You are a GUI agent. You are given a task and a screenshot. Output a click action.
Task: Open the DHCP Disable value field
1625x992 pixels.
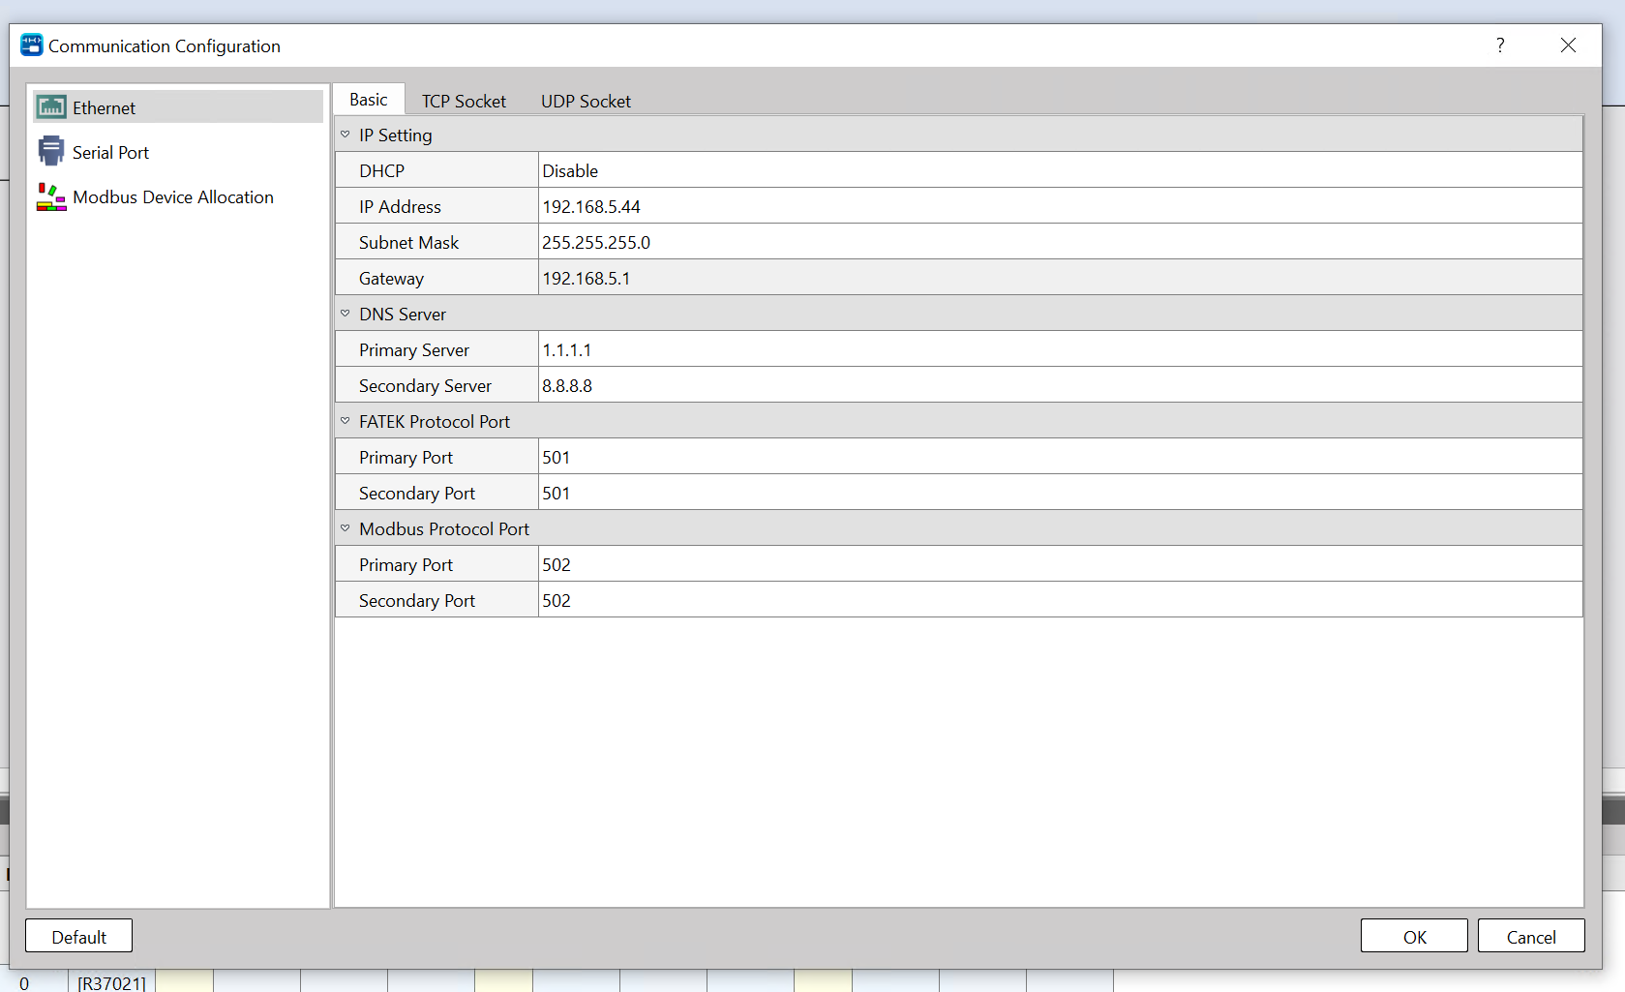tap(1059, 171)
